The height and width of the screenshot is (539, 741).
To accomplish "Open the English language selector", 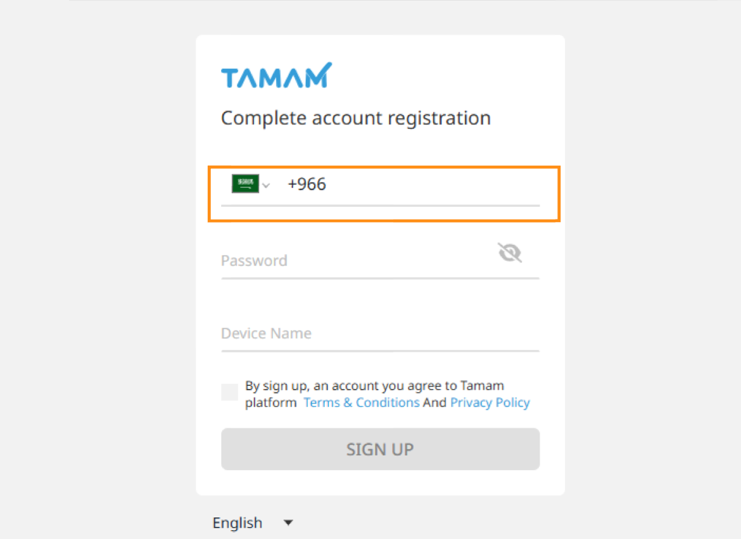I will click(252, 523).
